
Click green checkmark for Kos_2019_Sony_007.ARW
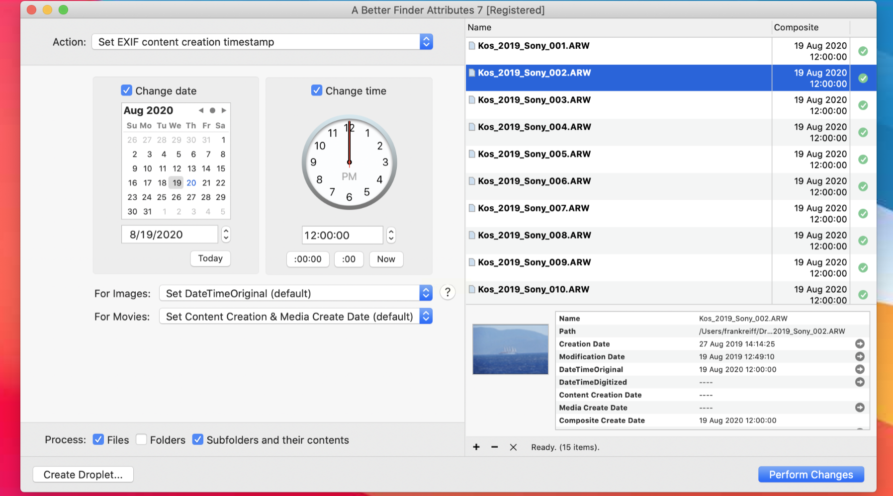point(863,214)
